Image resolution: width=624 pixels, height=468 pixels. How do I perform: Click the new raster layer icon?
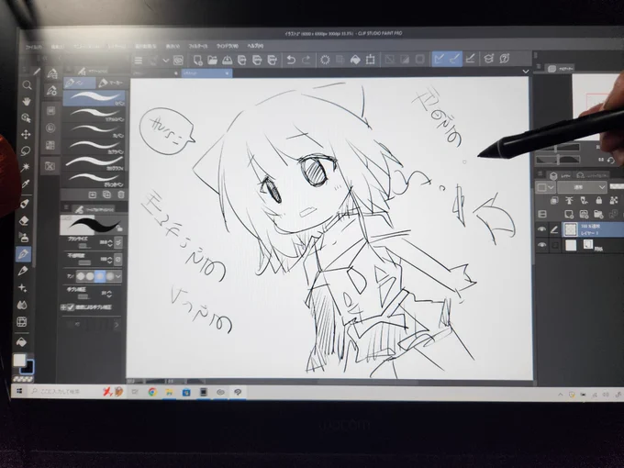569,215
